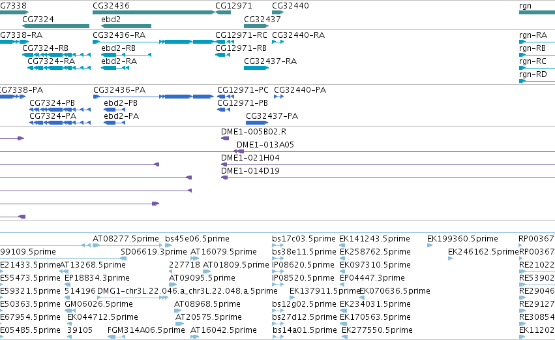Open transcript label CG32440-RA
Screen dimensions: 555x340
[298, 35]
